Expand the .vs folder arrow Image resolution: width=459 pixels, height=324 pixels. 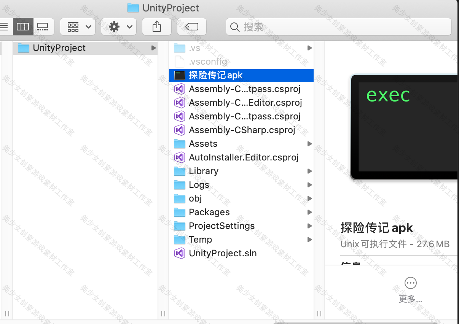coord(309,48)
